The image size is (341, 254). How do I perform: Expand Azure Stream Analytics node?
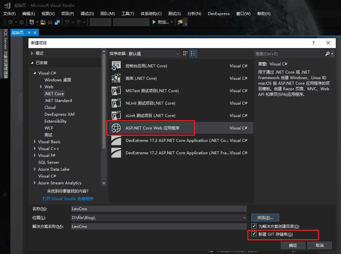[35, 183]
